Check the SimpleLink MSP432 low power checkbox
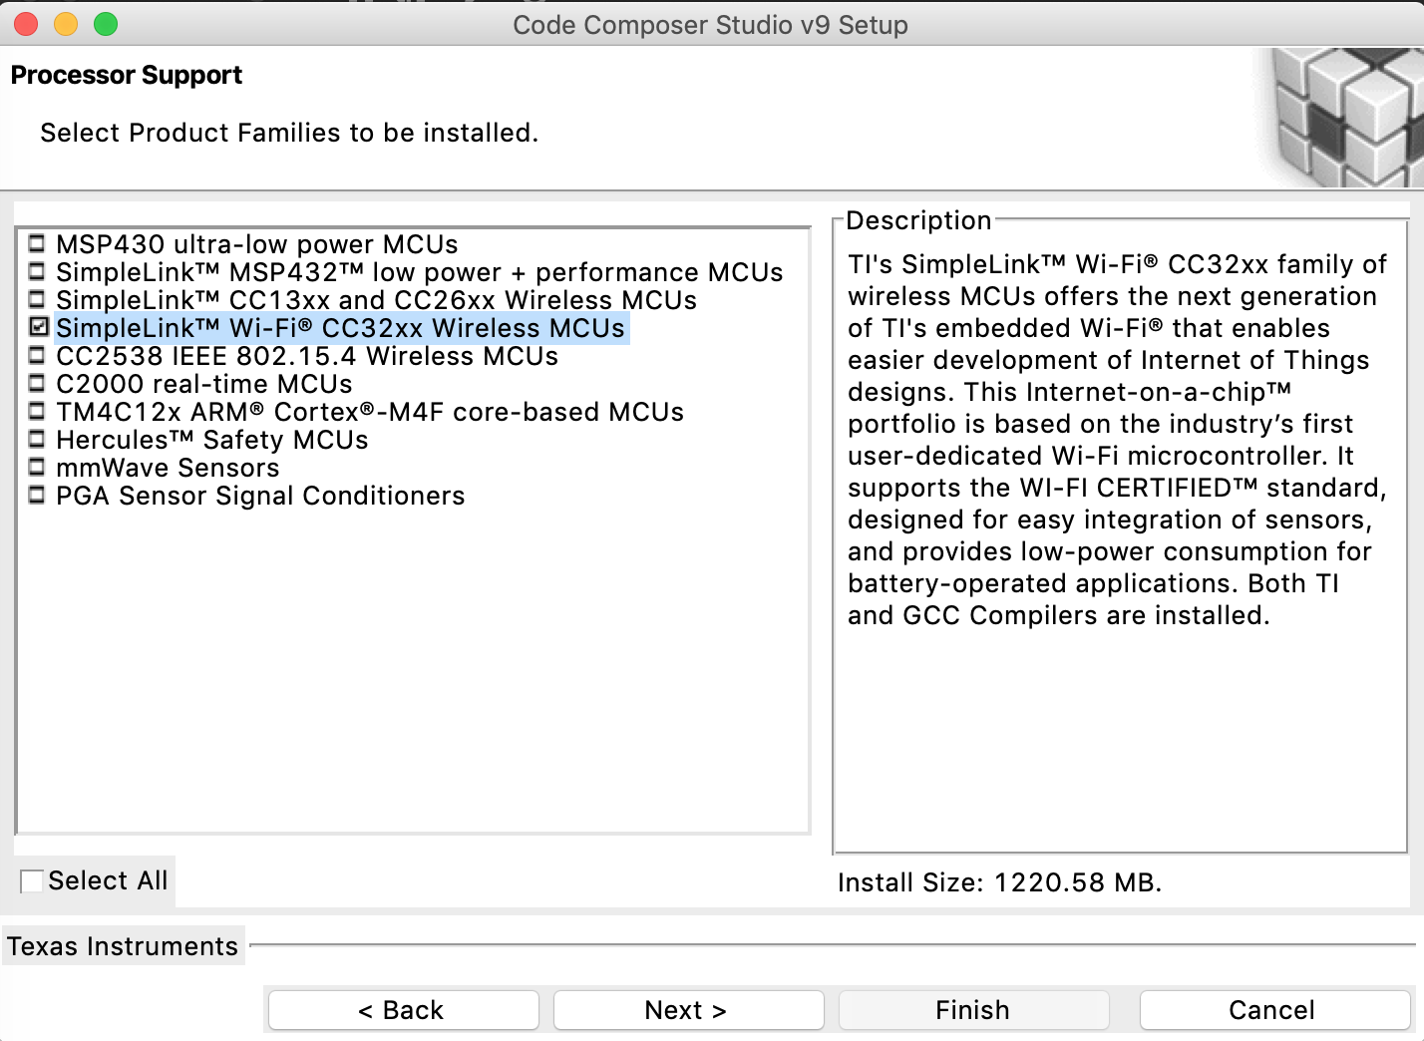The image size is (1424, 1041). (37, 271)
